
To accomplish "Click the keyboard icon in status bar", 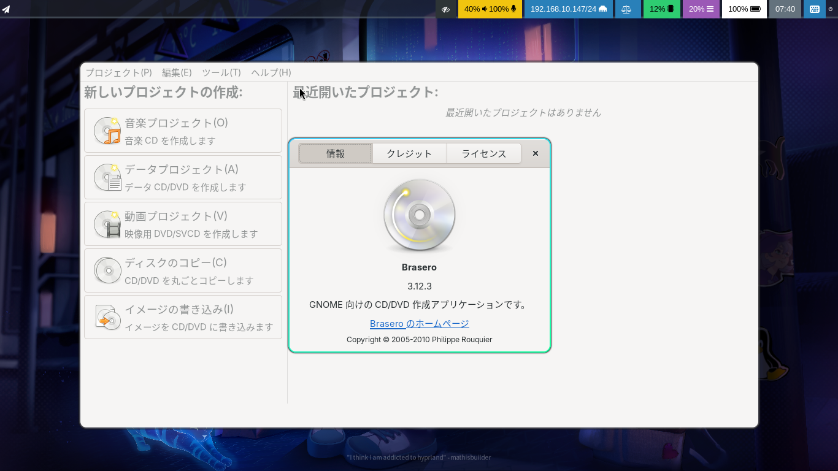I will click(815, 9).
